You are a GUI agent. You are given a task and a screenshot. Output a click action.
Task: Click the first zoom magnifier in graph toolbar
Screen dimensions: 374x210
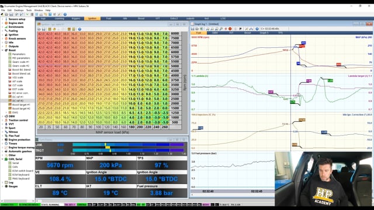click(x=207, y=29)
